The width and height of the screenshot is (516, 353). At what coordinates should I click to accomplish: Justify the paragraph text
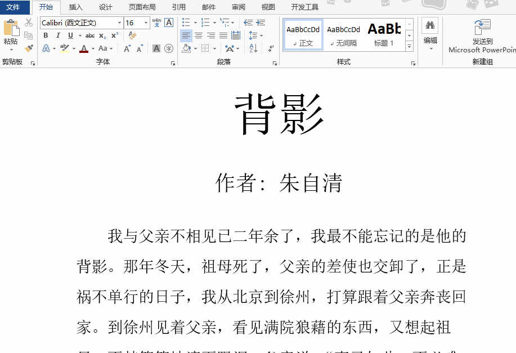[223, 35]
